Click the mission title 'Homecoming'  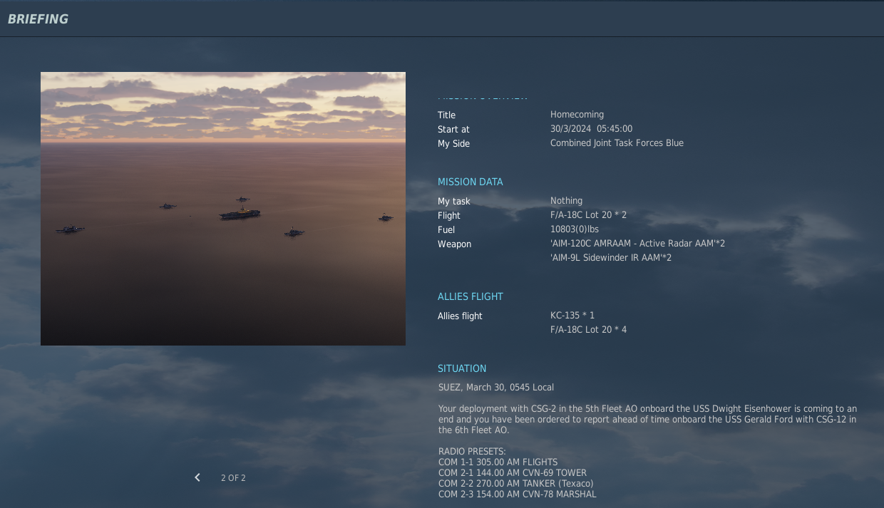tap(577, 115)
